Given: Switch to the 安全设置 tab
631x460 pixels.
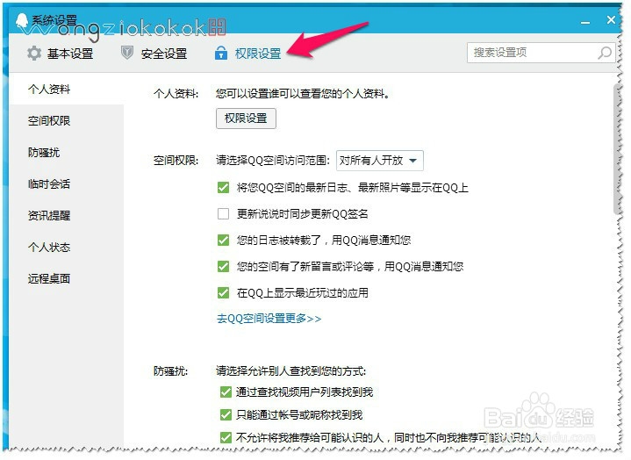Looking at the screenshot, I should click(x=154, y=54).
